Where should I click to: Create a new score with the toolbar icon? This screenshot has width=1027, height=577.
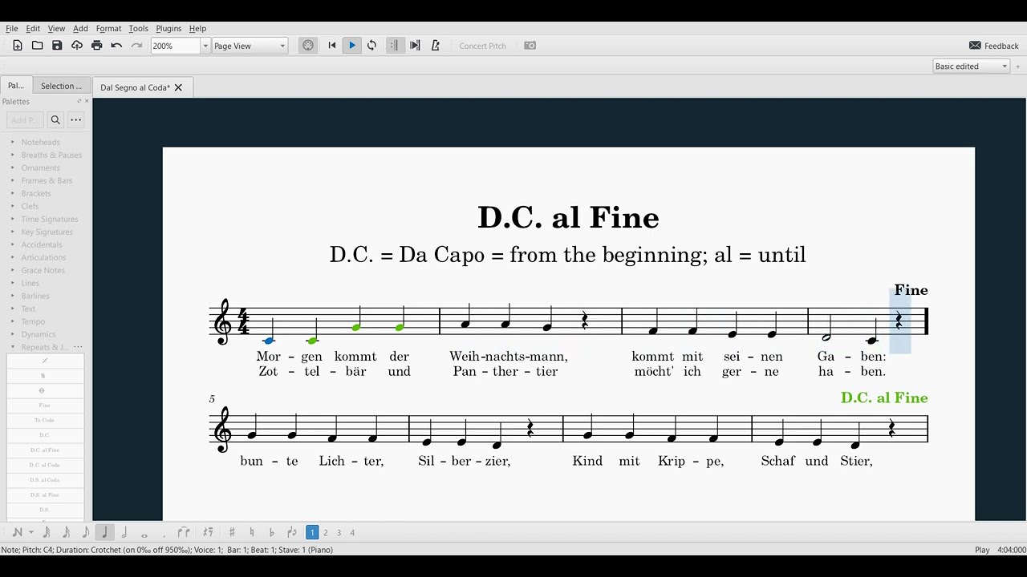(x=18, y=46)
